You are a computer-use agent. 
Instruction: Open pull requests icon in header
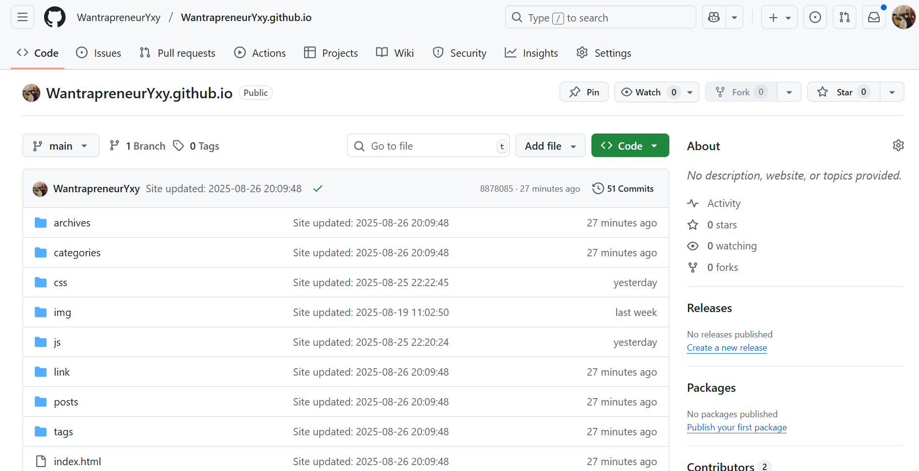click(x=845, y=18)
